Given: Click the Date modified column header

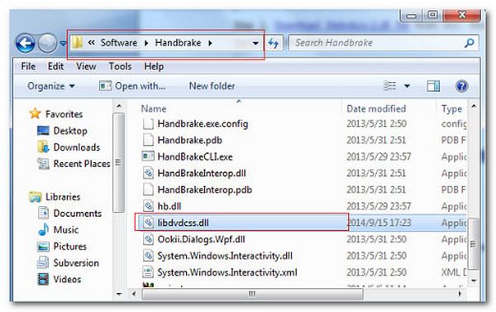Looking at the screenshot, I should (376, 108).
